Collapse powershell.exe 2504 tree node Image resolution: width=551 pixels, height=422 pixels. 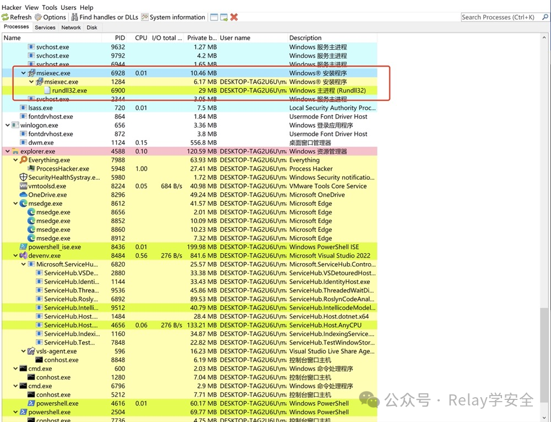coord(15,412)
